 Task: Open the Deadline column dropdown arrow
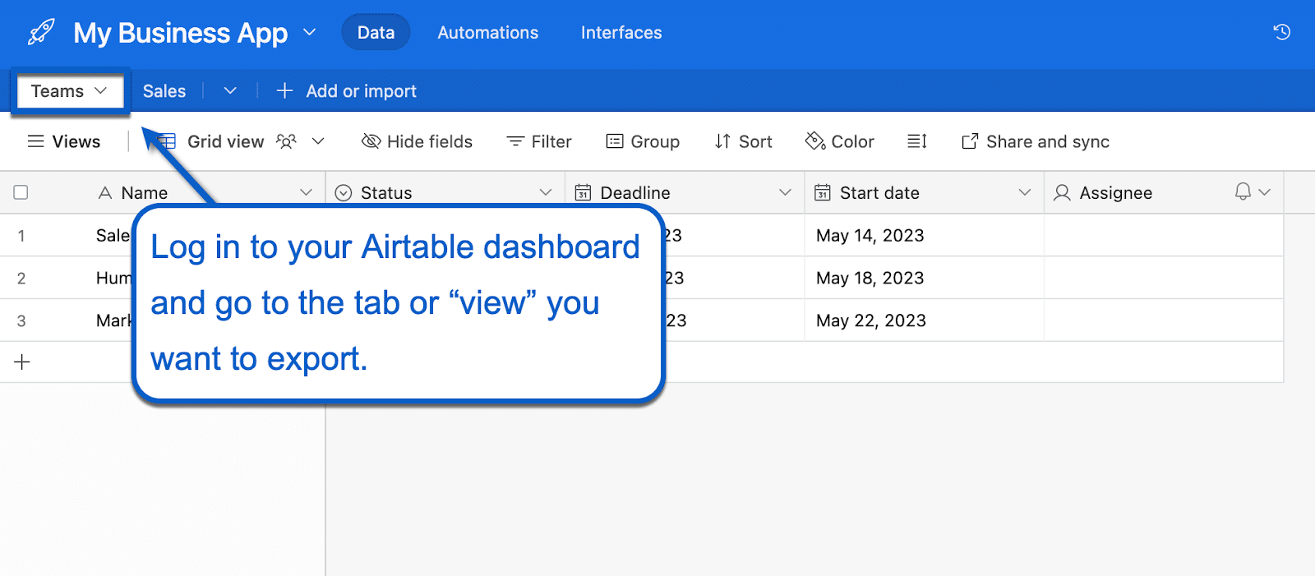785,192
